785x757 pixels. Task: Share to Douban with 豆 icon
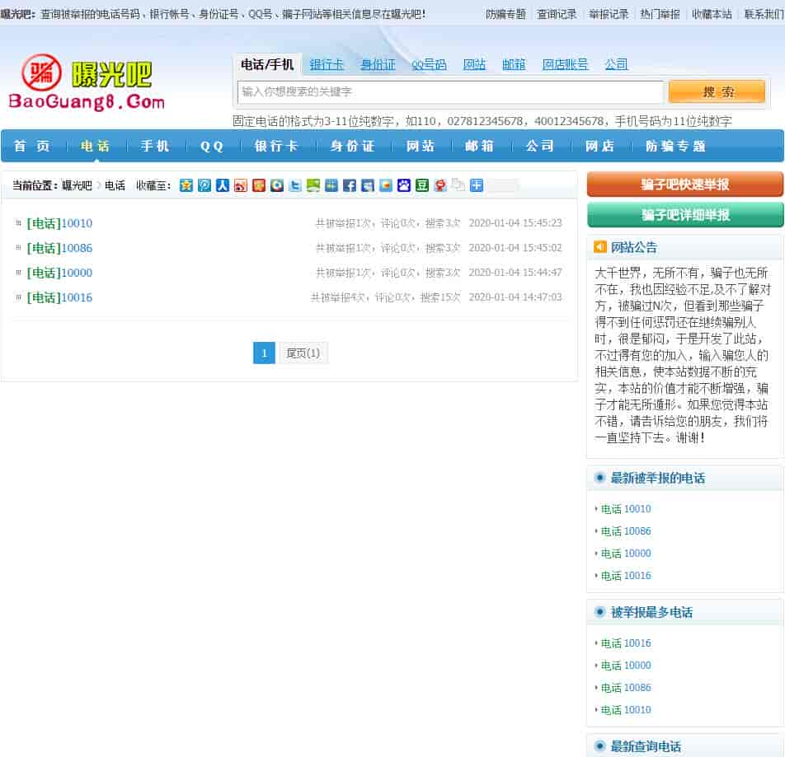422,185
